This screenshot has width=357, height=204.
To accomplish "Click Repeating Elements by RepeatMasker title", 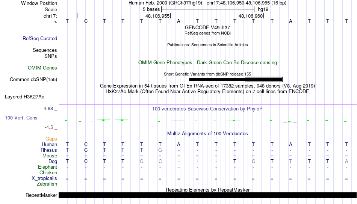I will point(208,190).
